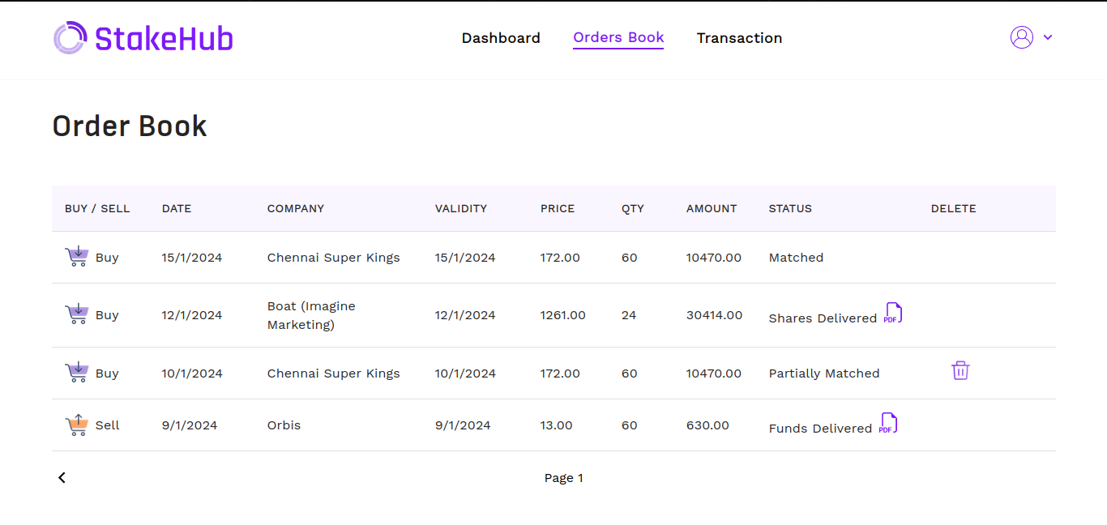Delete the Partially Matched order
Image resolution: width=1107 pixels, height=525 pixels.
[960, 371]
